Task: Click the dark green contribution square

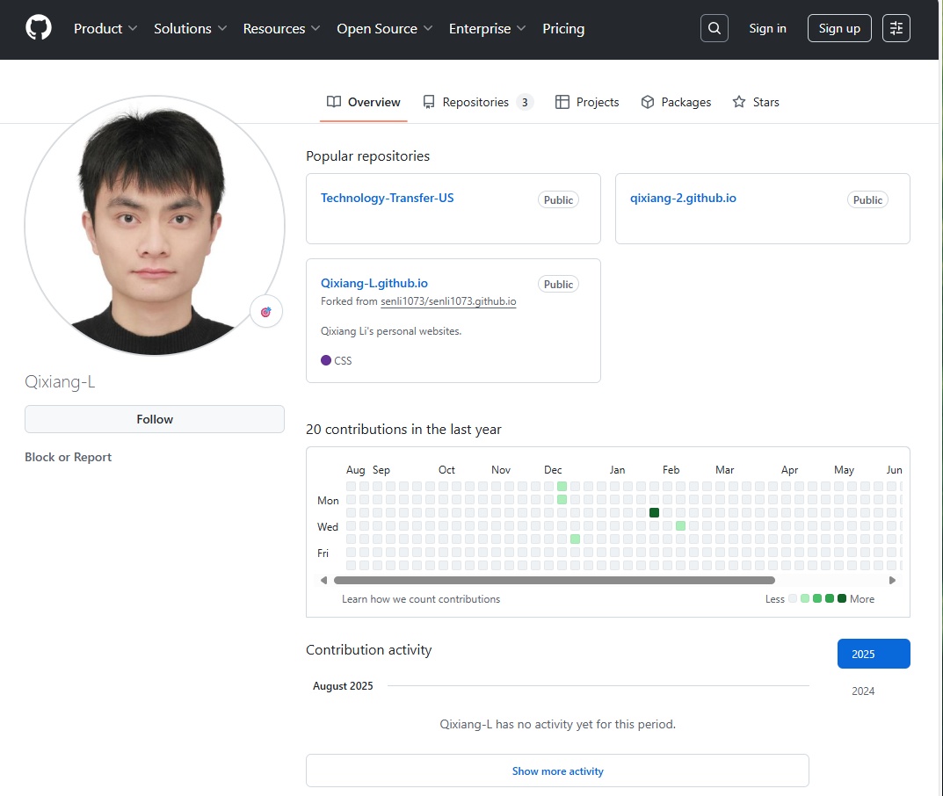Action: click(654, 512)
